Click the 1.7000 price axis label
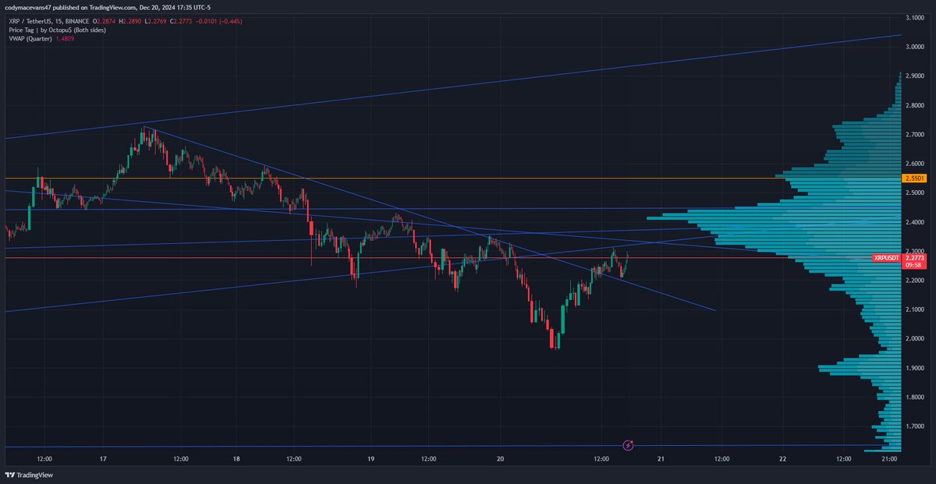Viewport: 936px width, 484px height. click(916, 426)
